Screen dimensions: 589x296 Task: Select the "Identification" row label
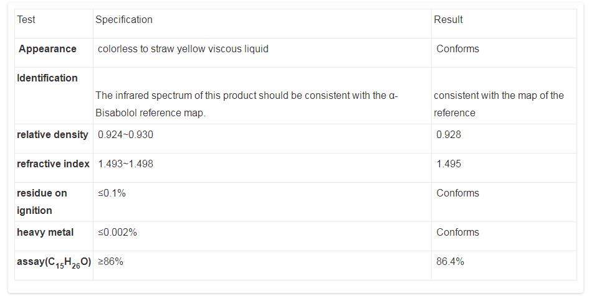click(47, 78)
